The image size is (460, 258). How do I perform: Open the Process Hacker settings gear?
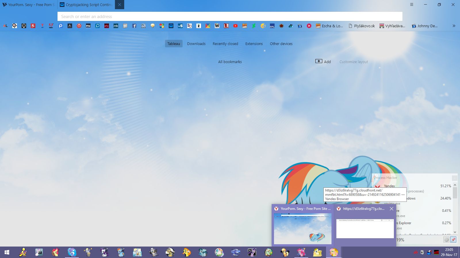point(446,240)
